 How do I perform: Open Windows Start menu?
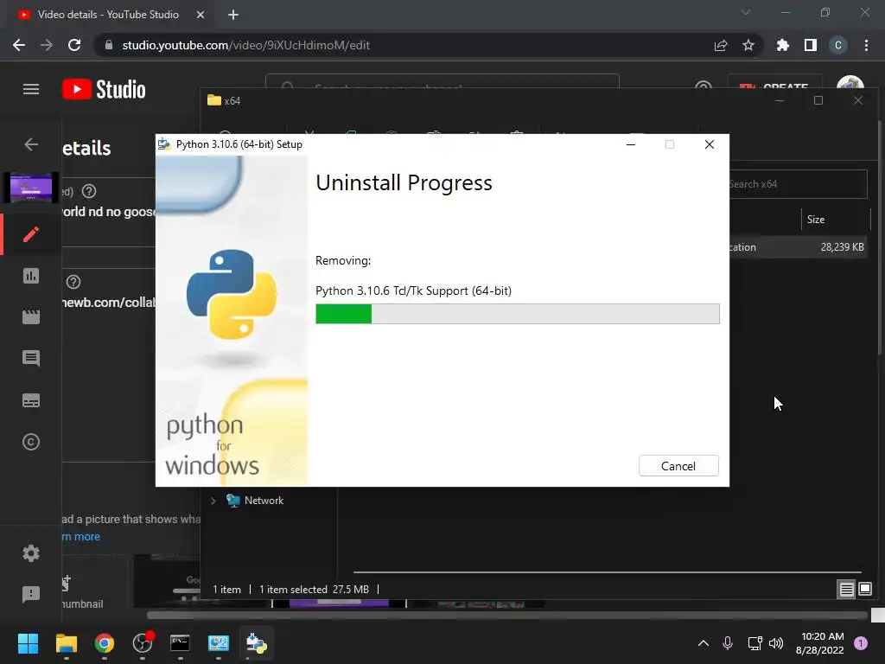[x=28, y=643]
